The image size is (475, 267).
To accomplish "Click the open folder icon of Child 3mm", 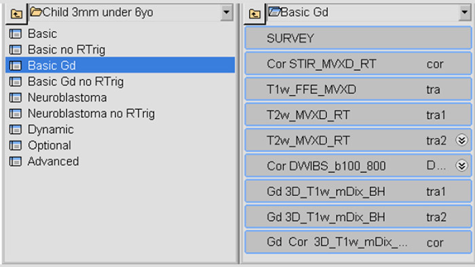I will pyautogui.click(x=36, y=12).
